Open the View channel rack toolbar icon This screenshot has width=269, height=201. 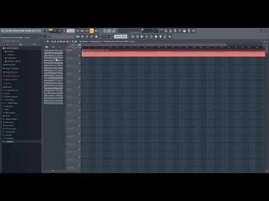142,37
